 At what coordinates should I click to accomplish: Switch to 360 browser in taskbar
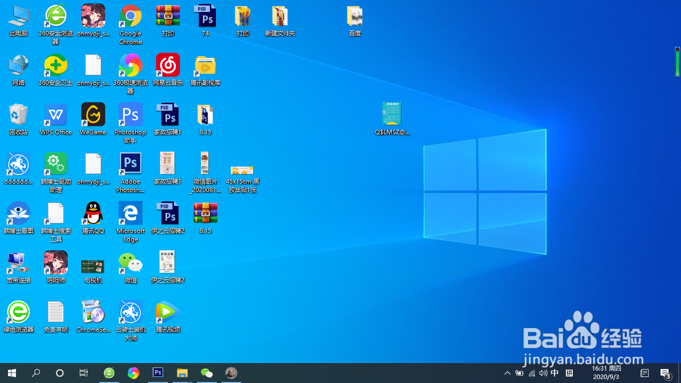[x=109, y=373]
